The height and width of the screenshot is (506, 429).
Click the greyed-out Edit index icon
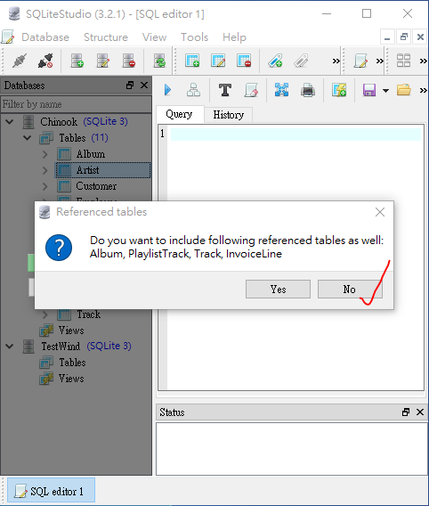(301, 61)
